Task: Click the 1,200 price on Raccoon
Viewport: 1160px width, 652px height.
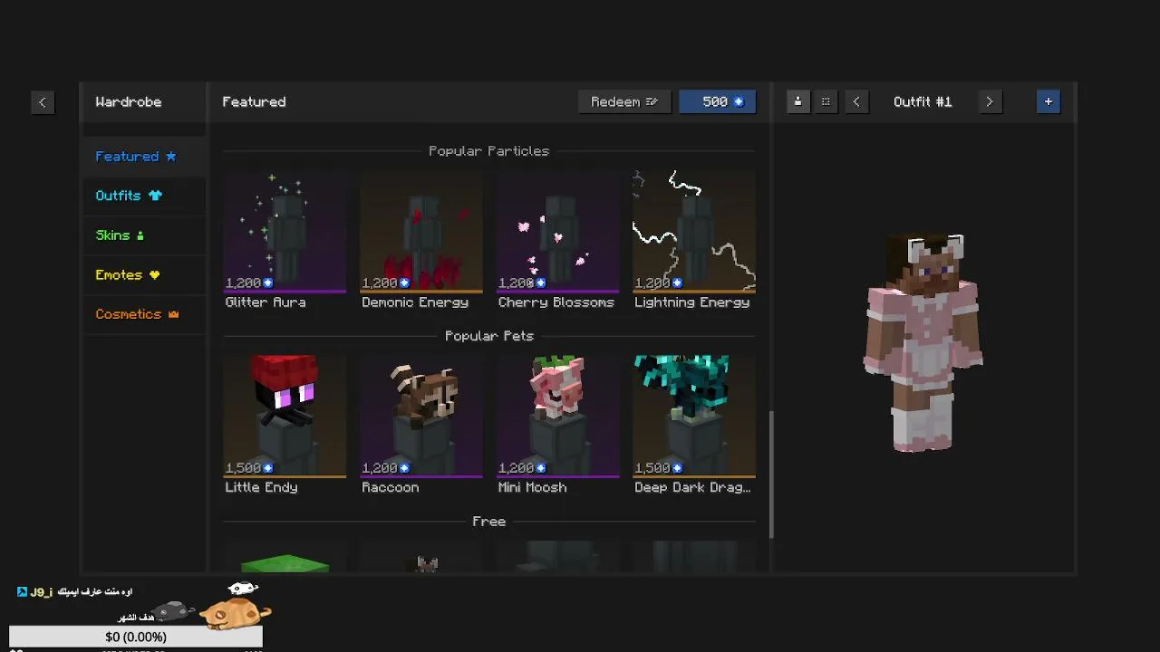Action: [x=385, y=468]
